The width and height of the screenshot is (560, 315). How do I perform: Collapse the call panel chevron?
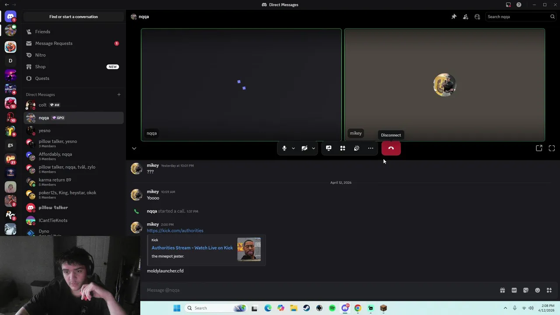click(134, 148)
